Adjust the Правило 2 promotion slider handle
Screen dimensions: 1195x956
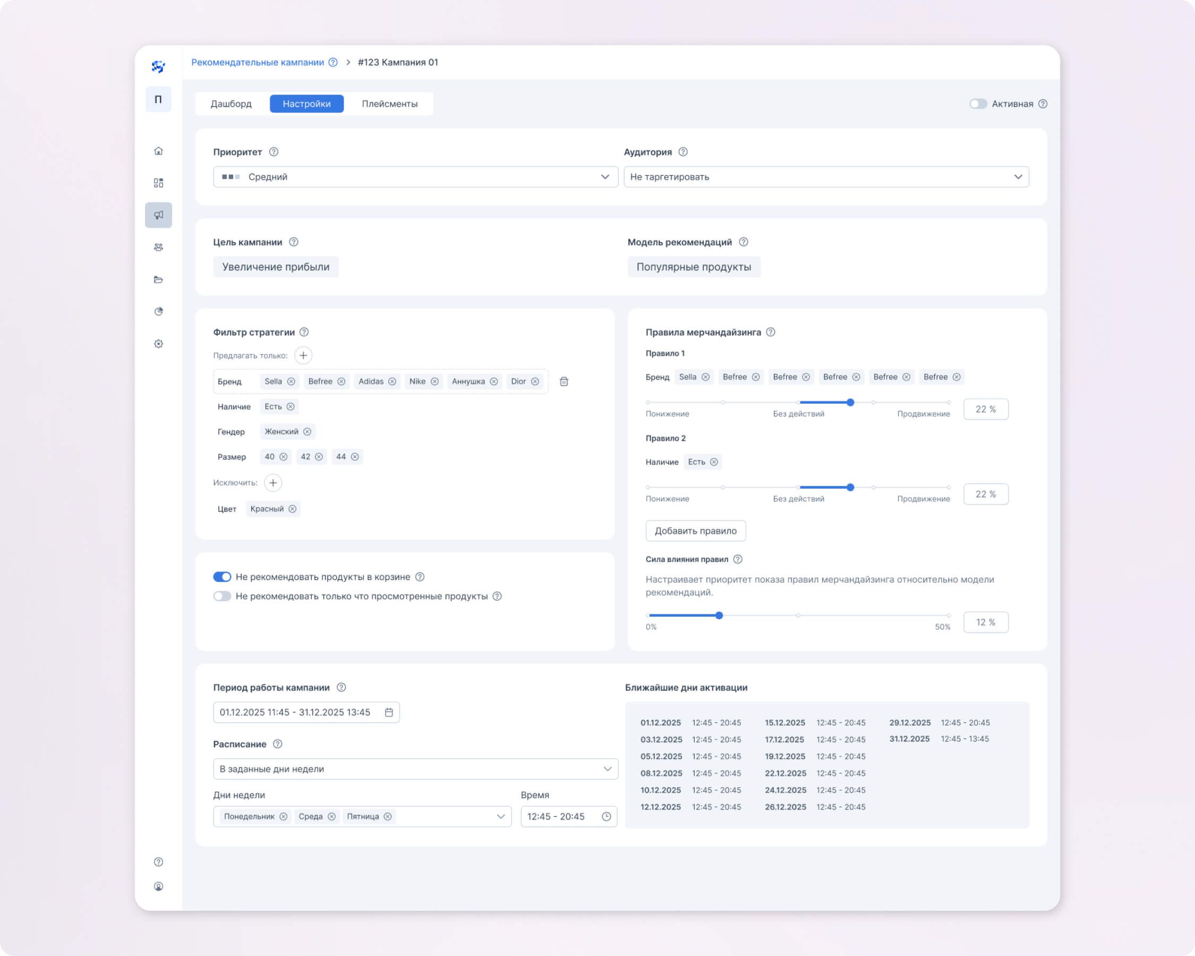850,487
